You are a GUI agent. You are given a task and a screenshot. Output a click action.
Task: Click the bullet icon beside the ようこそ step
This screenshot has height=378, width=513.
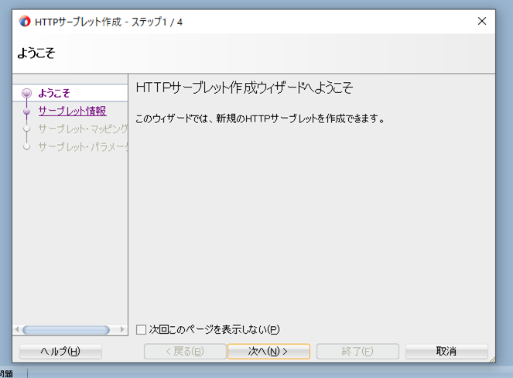[x=27, y=94]
